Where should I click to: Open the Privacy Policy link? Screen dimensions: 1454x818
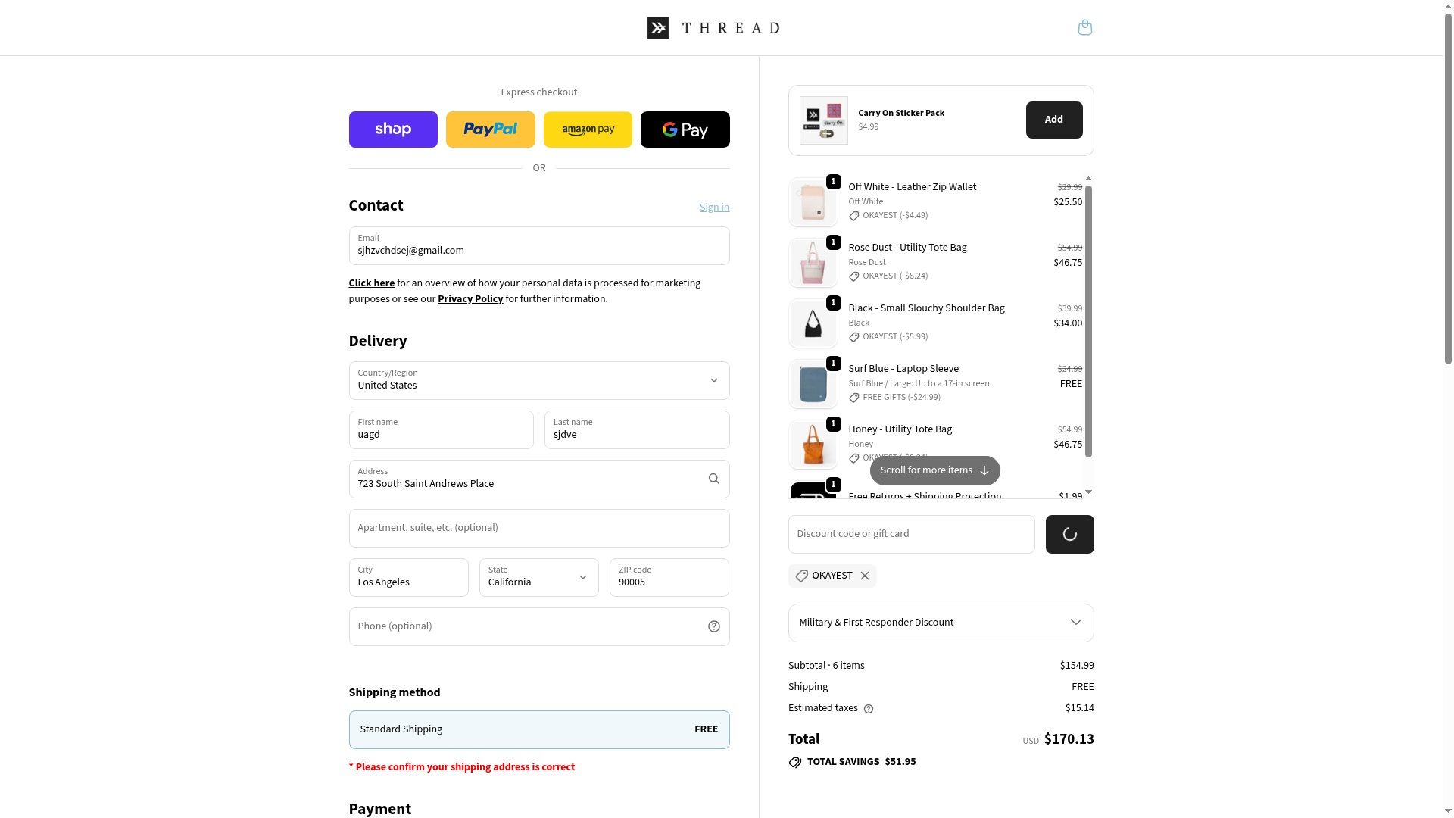click(470, 299)
